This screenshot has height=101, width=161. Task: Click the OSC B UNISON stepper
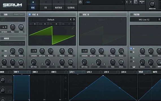[84, 51]
